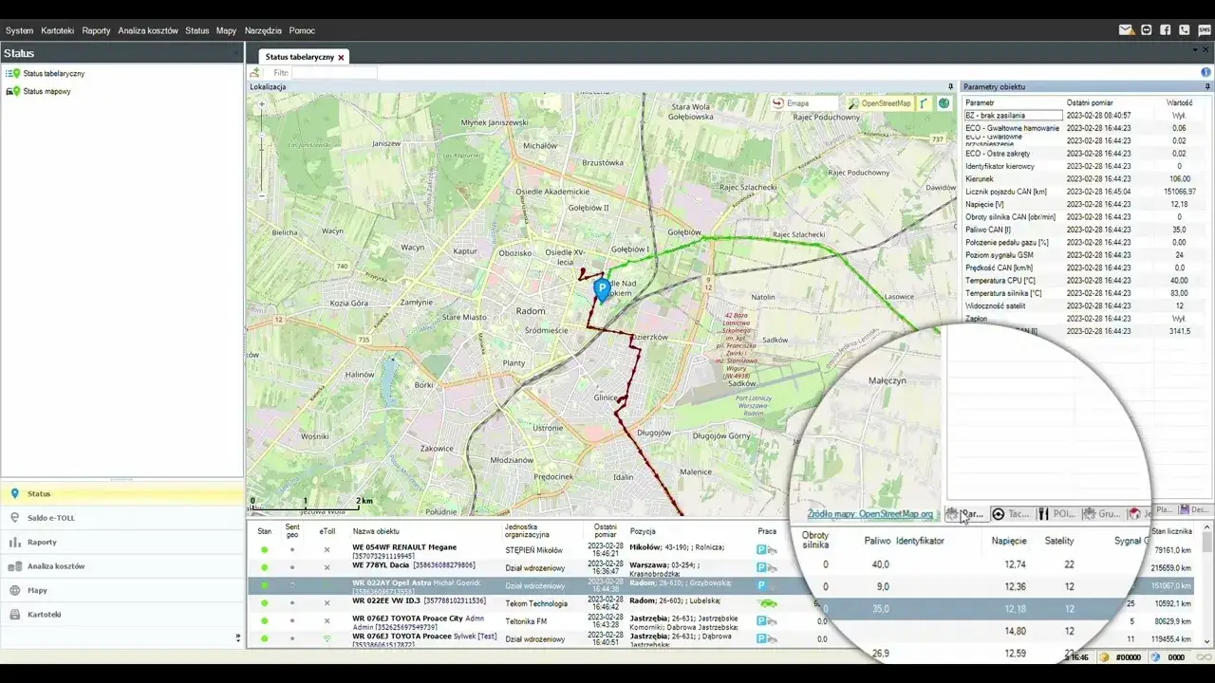This screenshot has height=683, width=1215.
Task: Pin the Parametry obiektu panel
Action: (x=1207, y=86)
